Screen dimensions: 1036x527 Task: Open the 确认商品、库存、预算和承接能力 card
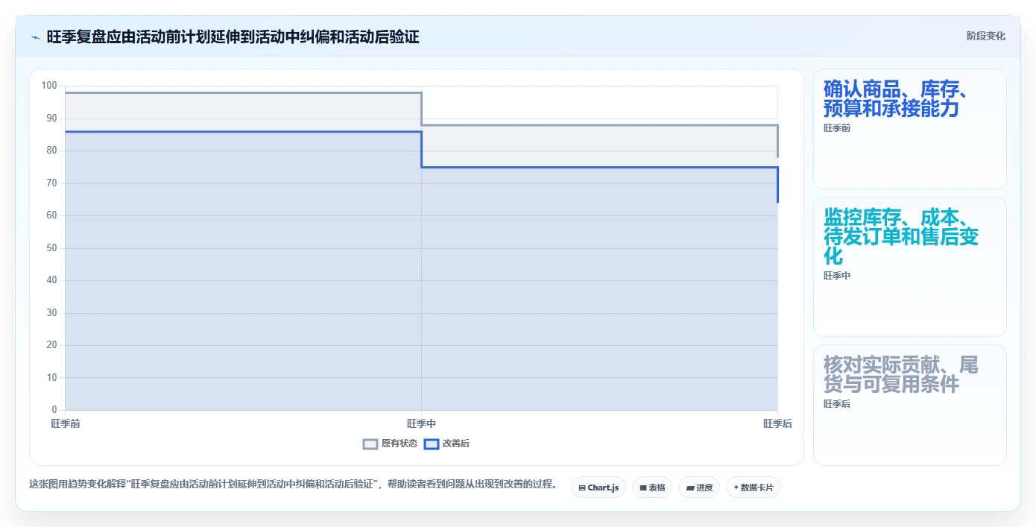[909, 129]
